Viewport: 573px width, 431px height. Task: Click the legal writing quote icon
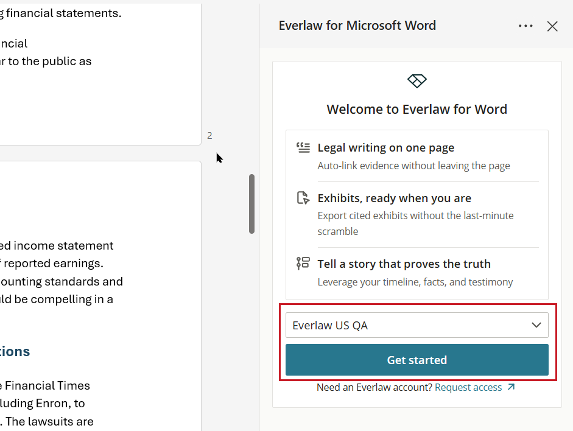(303, 147)
